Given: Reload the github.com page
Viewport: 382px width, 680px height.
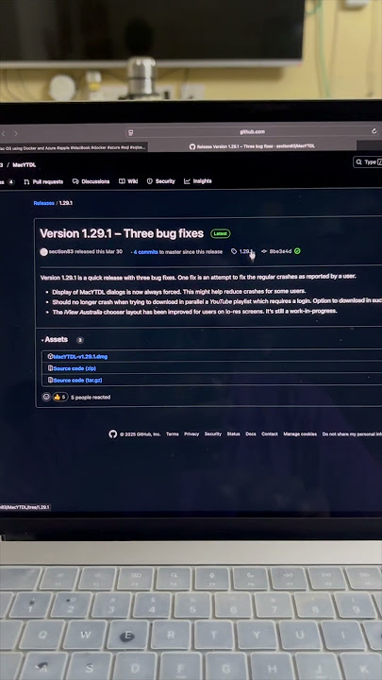Looking at the screenshot, I should (x=374, y=131).
